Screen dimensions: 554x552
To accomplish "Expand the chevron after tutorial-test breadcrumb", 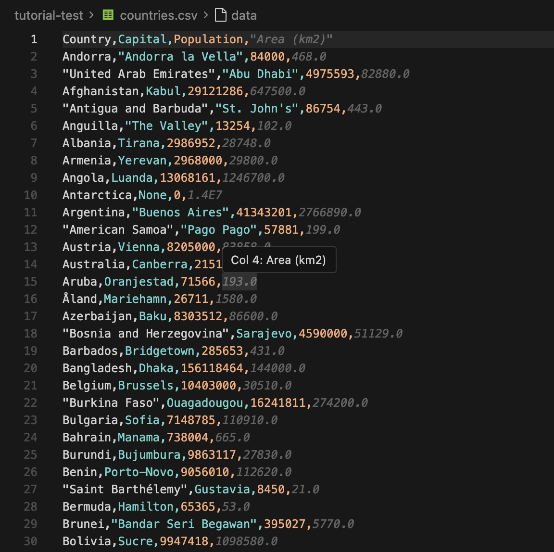I will [x=91, y=15].
